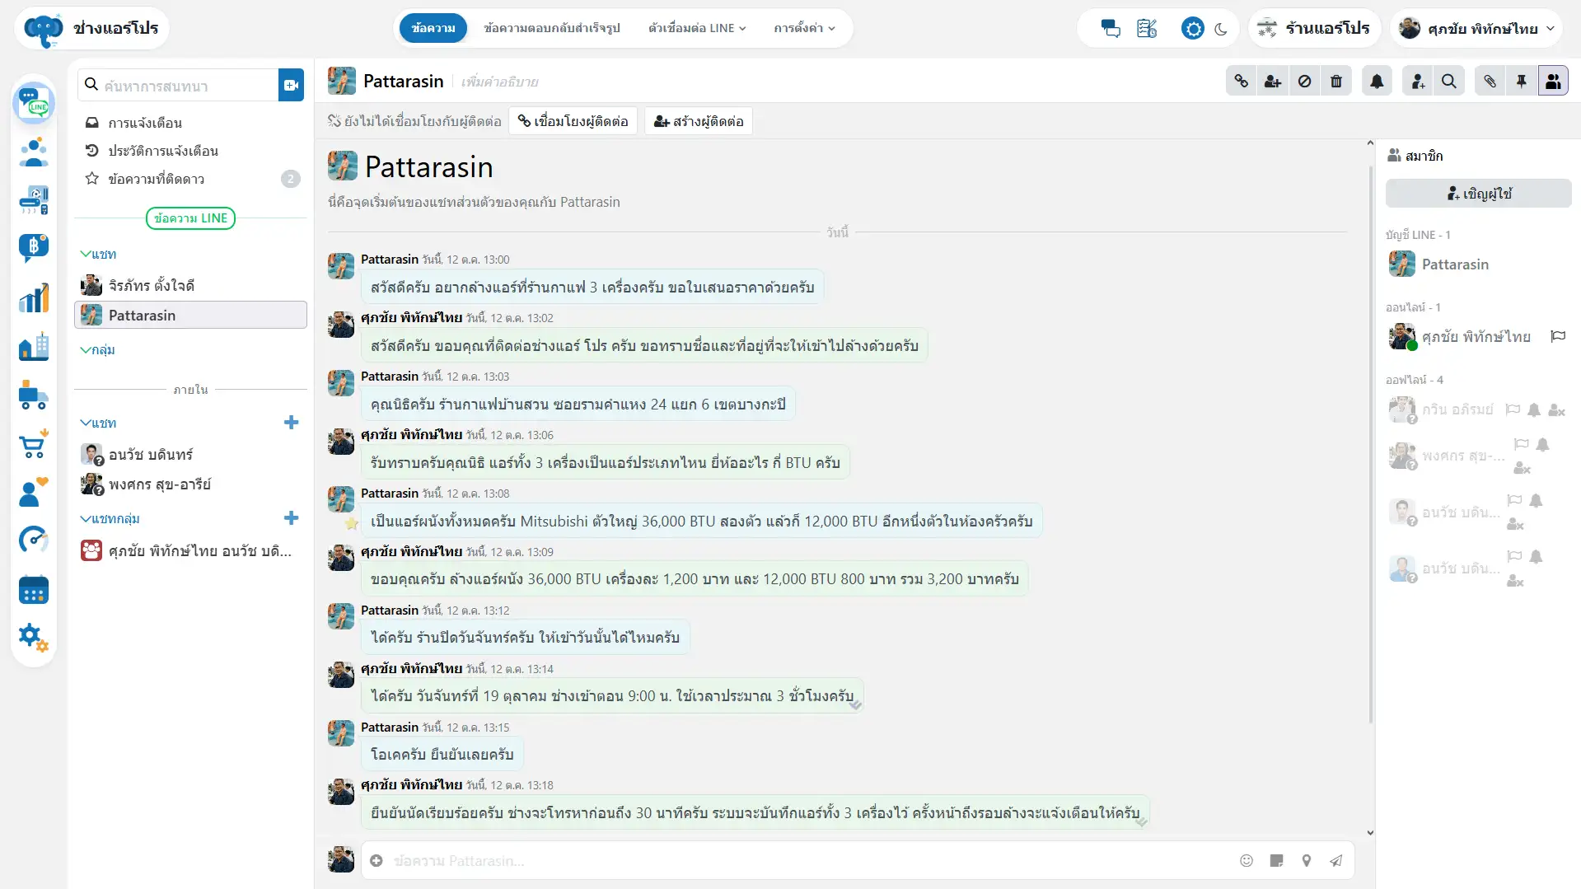1581x889 pixels.
Task: Click the เชื่อมโยงผู้ติดต่อ button
Action: (x=573, y=121)
